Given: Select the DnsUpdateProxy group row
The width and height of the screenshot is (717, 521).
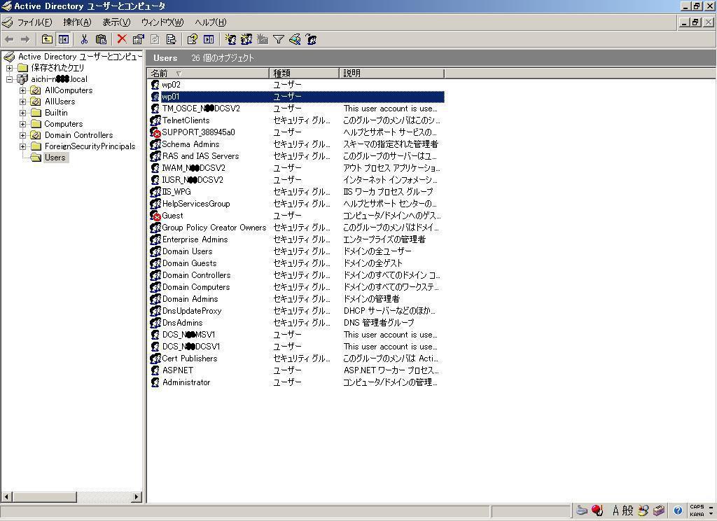Looking at the screenshot, I should [x=296, y=311].
